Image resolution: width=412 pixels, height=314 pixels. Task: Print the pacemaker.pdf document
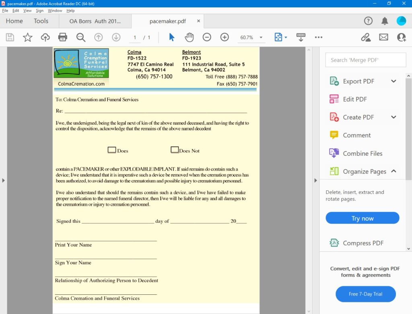coord(63,37)
